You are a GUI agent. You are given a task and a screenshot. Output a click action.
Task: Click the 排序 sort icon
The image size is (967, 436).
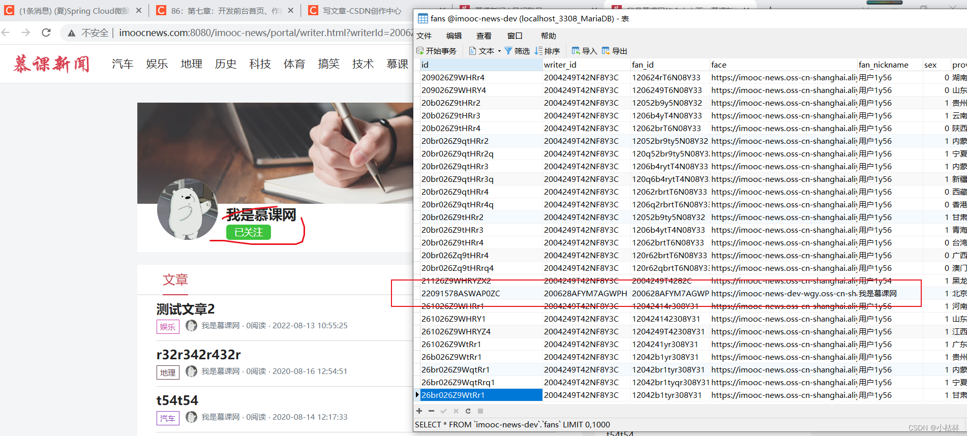tap(538, 51)
